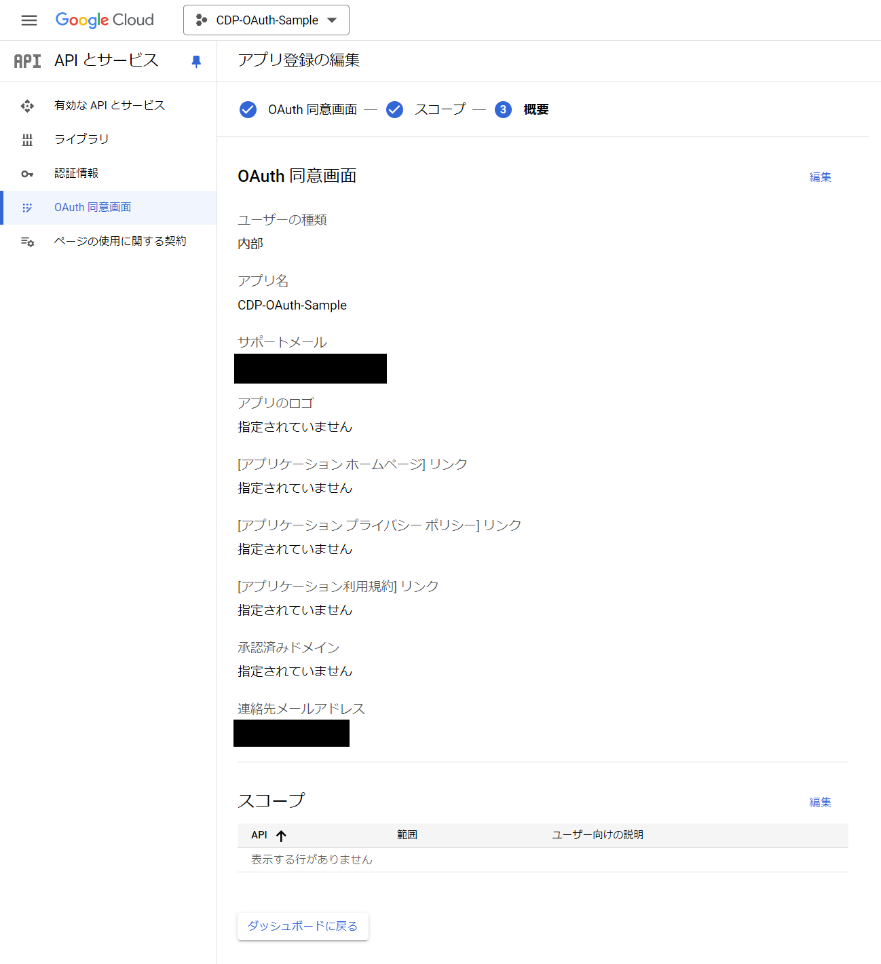
Task: Open ライブラリ menu item
Action: point(109,140)
